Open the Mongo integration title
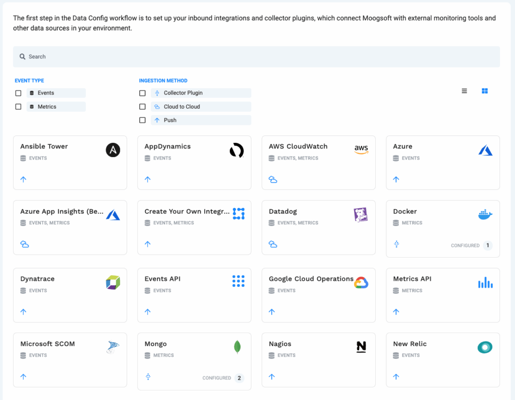The width and height of the screenshot is (515, 400). [156, 344]
